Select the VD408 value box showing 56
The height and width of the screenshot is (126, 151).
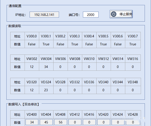click(x=61, y=122)
